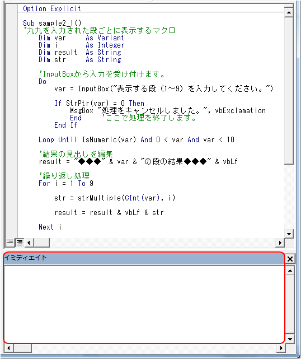This screenshot has height=359, width=301.
Task: Click code editor horizontal scroll right arrow
Action: coord(280,243)
